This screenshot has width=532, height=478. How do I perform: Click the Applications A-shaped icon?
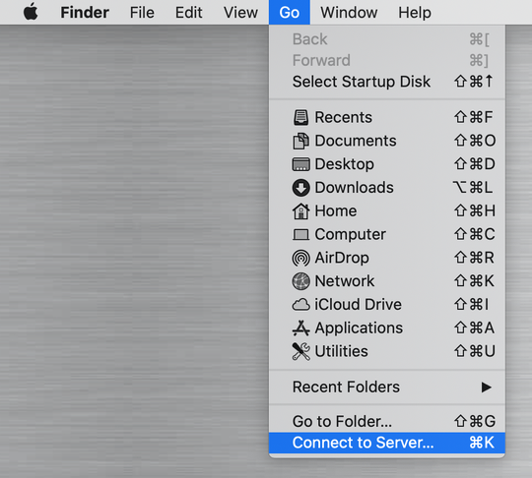pos(300,328)
